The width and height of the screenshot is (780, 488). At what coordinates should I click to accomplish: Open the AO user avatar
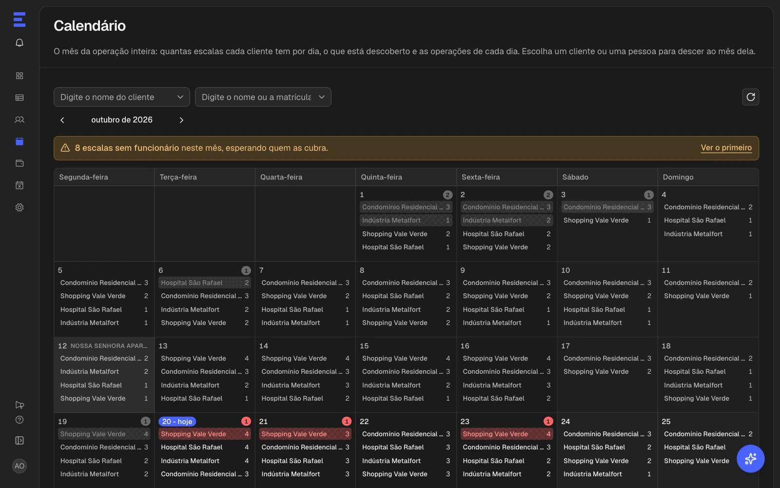pos(19,466)
